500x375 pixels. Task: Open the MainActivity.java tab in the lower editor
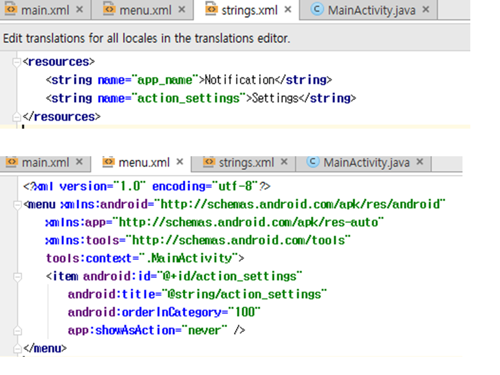pos(366,163)
